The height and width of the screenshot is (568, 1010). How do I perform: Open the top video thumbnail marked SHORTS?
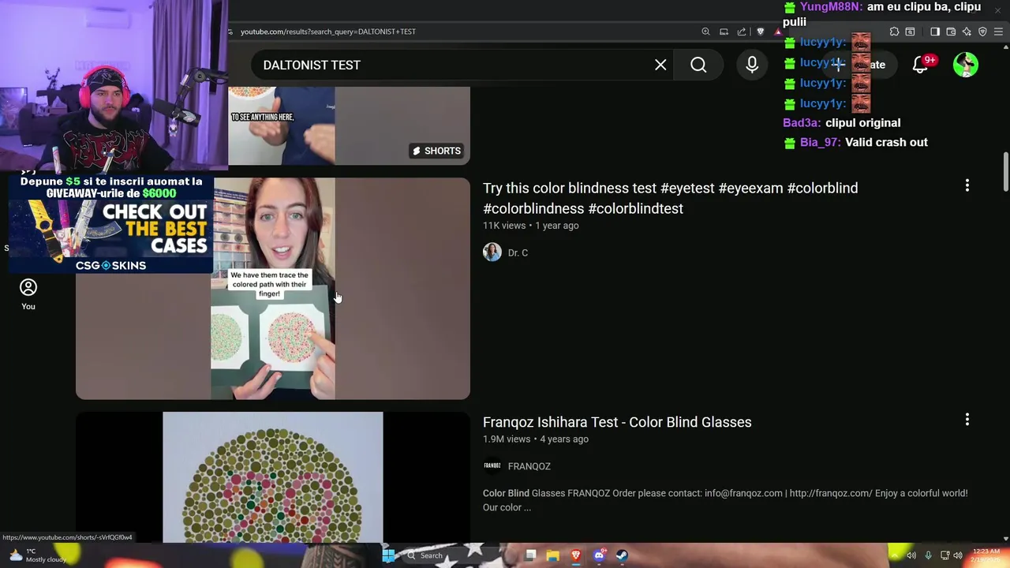point(349,126)
